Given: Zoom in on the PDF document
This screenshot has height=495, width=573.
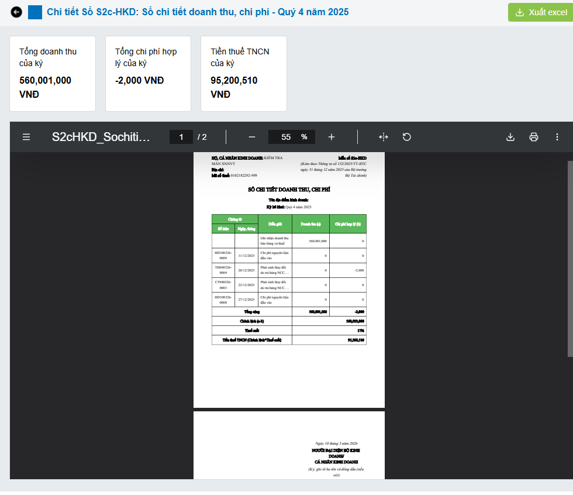Looking at the screenshot, I should tap(332, 137).
